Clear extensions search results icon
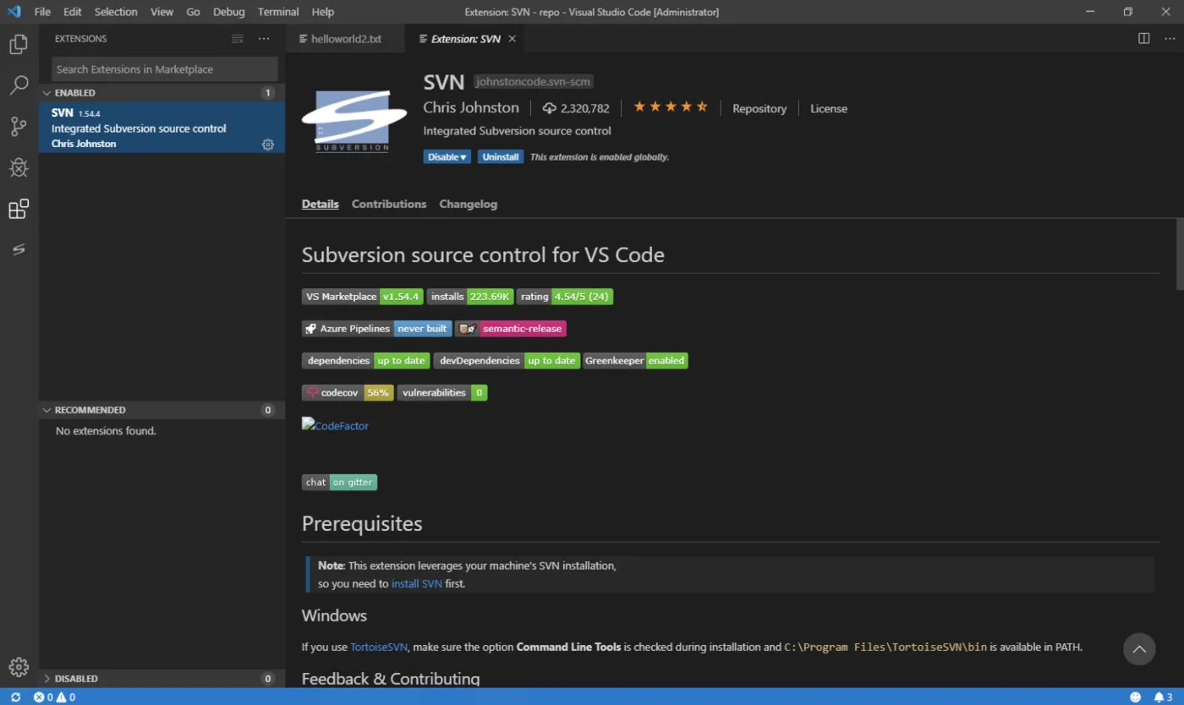Image resolution: width=1184 pixels, height=705 pixels. point(238,39)
